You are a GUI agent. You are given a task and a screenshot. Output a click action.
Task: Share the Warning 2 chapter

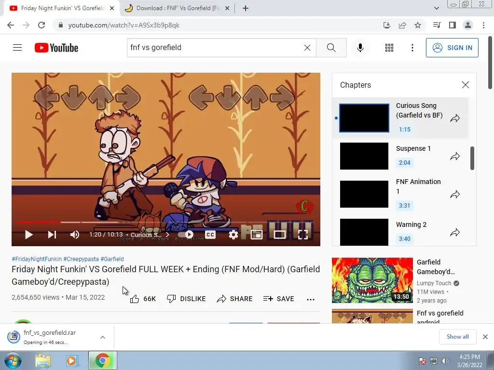[455, 232]
